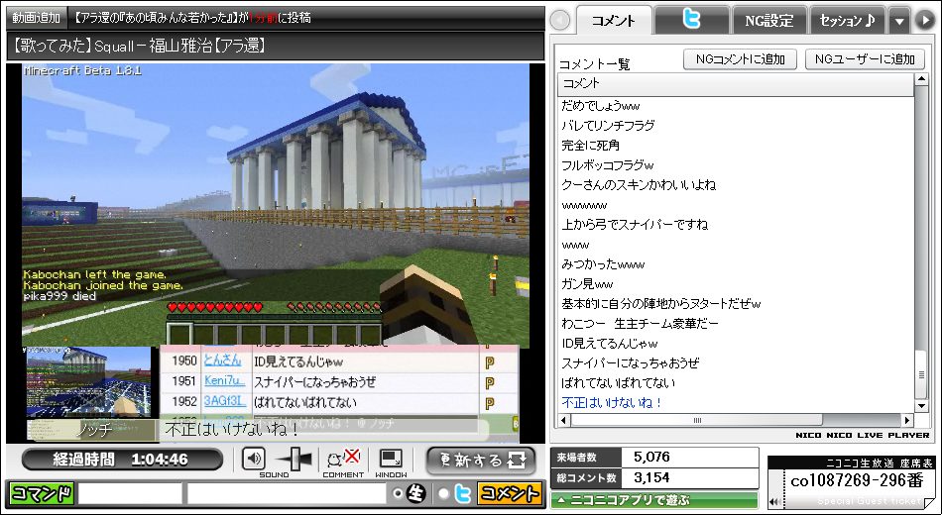This screenshot has width=942, height=515.
Task: Focus the command input field beside コマンド
Action: 130,493
